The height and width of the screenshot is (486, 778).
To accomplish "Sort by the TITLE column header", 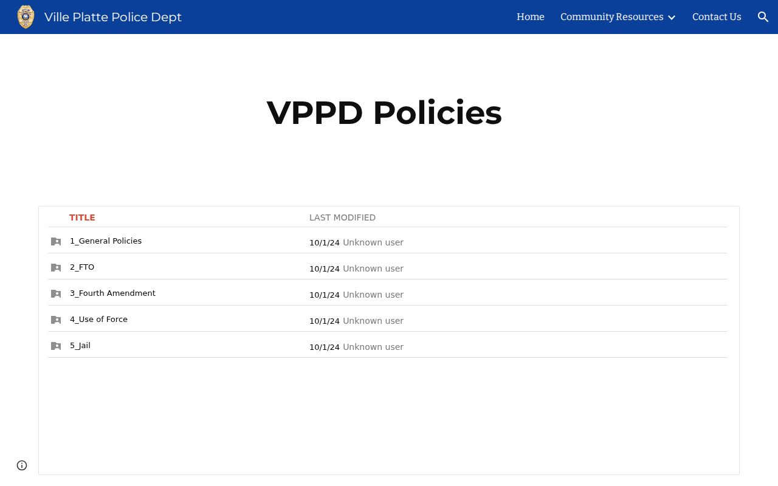I will pyautogui.click(x=82, y=217).
